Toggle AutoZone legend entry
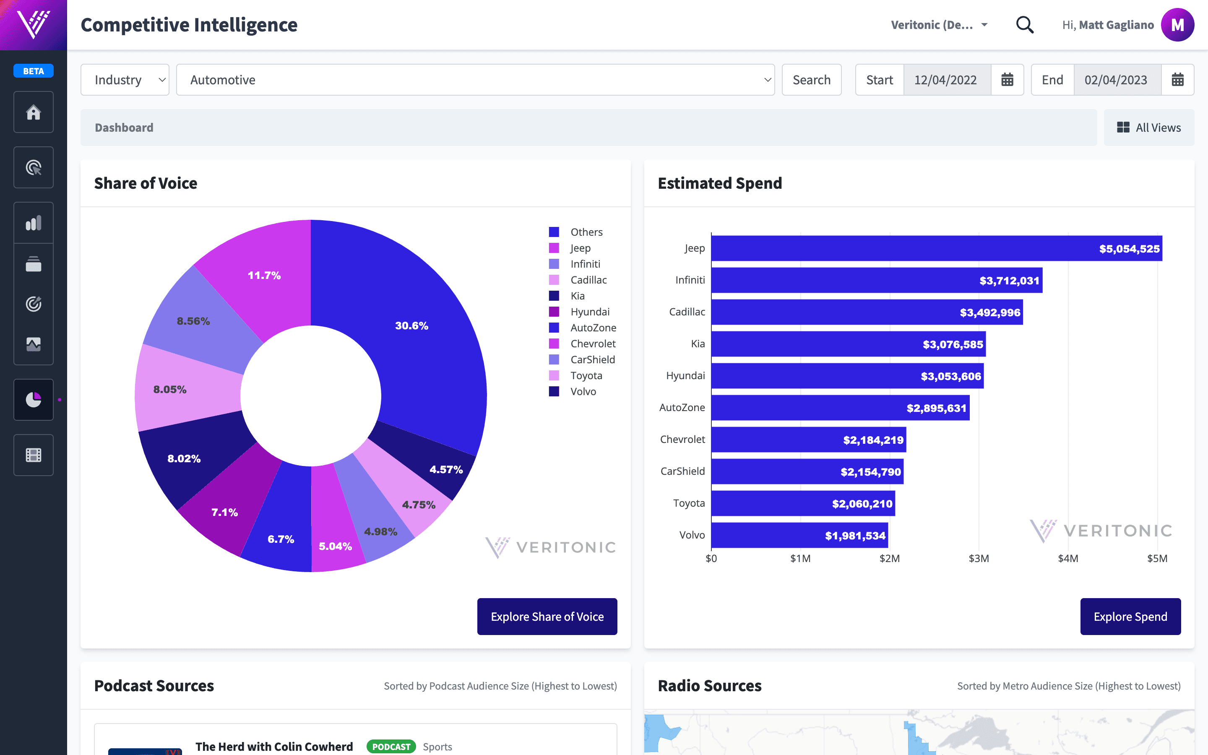The height and width of the screenshot is (755, 1208). tap(583, 328)
